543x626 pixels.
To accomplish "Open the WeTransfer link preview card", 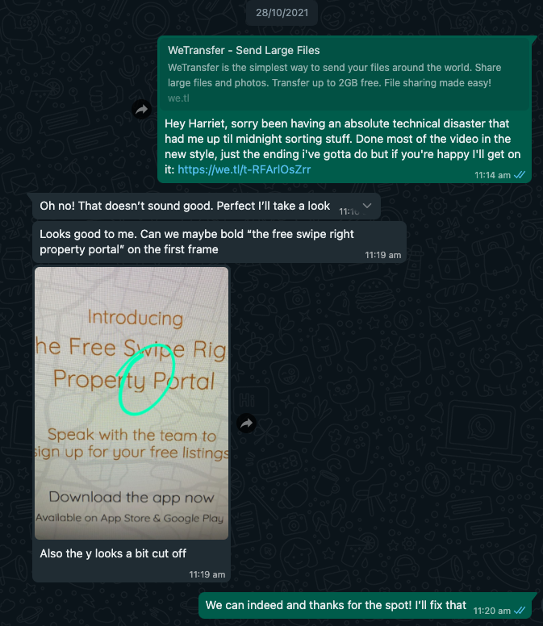I will tap(345, 74).
